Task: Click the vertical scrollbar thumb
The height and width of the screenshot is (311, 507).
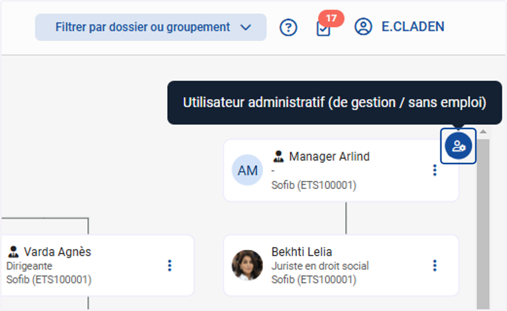Action: pos(483,224)
